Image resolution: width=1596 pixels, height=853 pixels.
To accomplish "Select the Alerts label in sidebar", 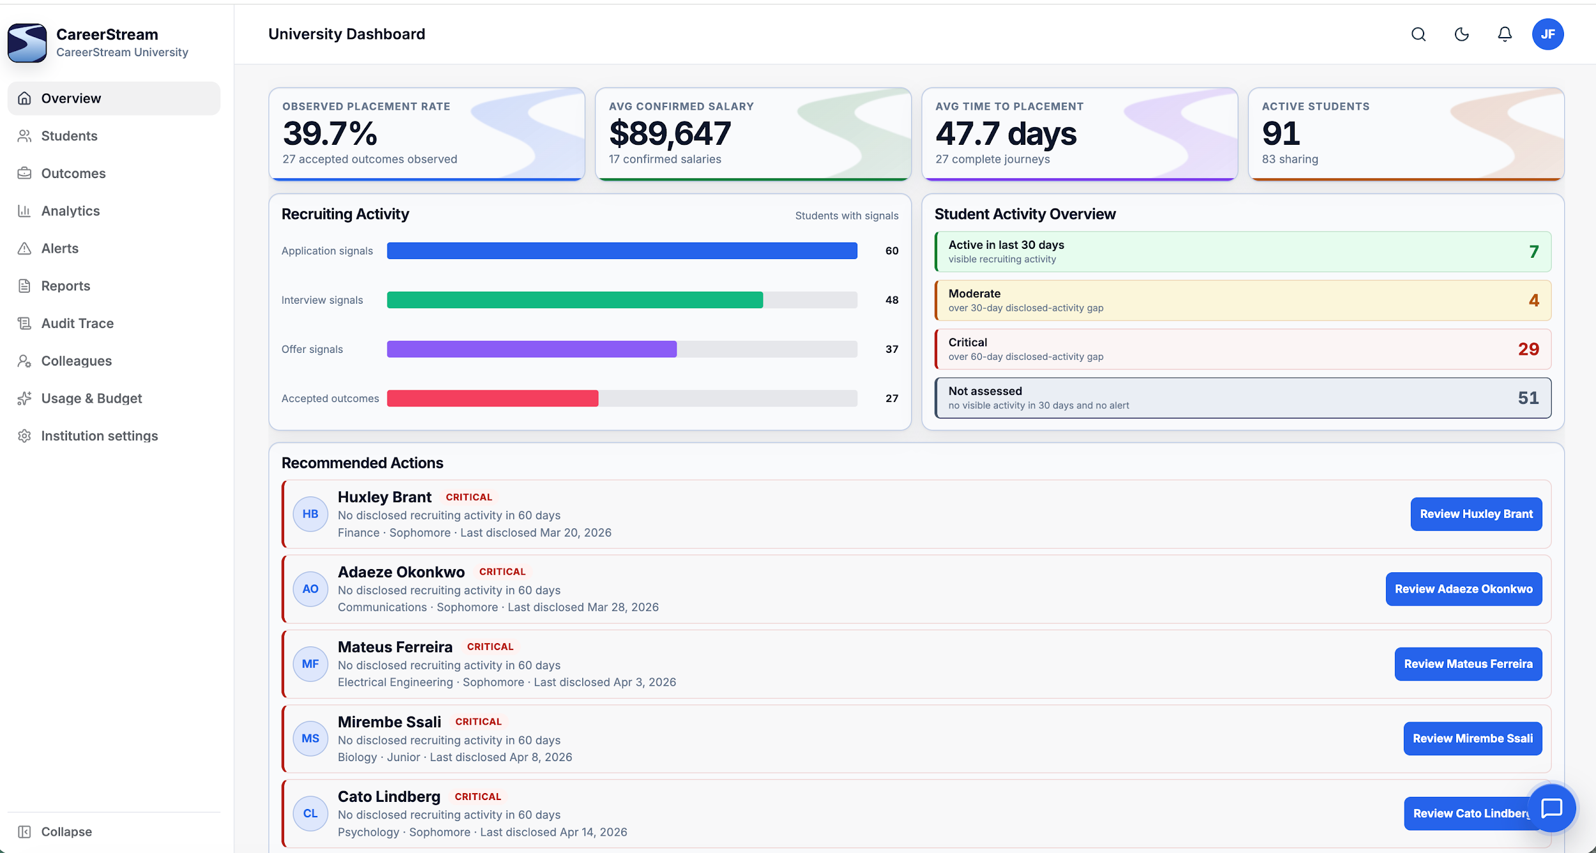I will (60, 249).
